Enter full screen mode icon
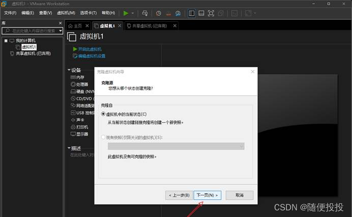352x217 pixels. point(211,13)
